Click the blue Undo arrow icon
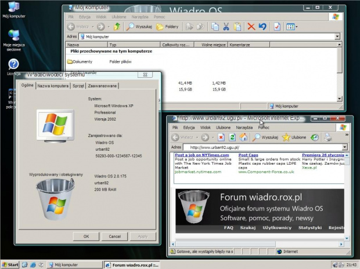The width and height of the screenshot is (360, 269). tap(262, 27)
